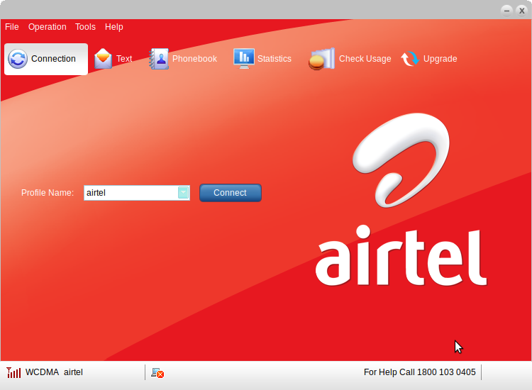Click the Connect button
532x390 pixels.
(231, 193)
